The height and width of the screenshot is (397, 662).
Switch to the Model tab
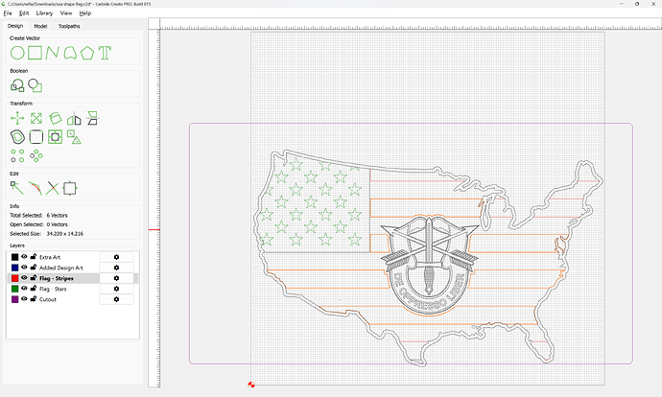(40, 26)
